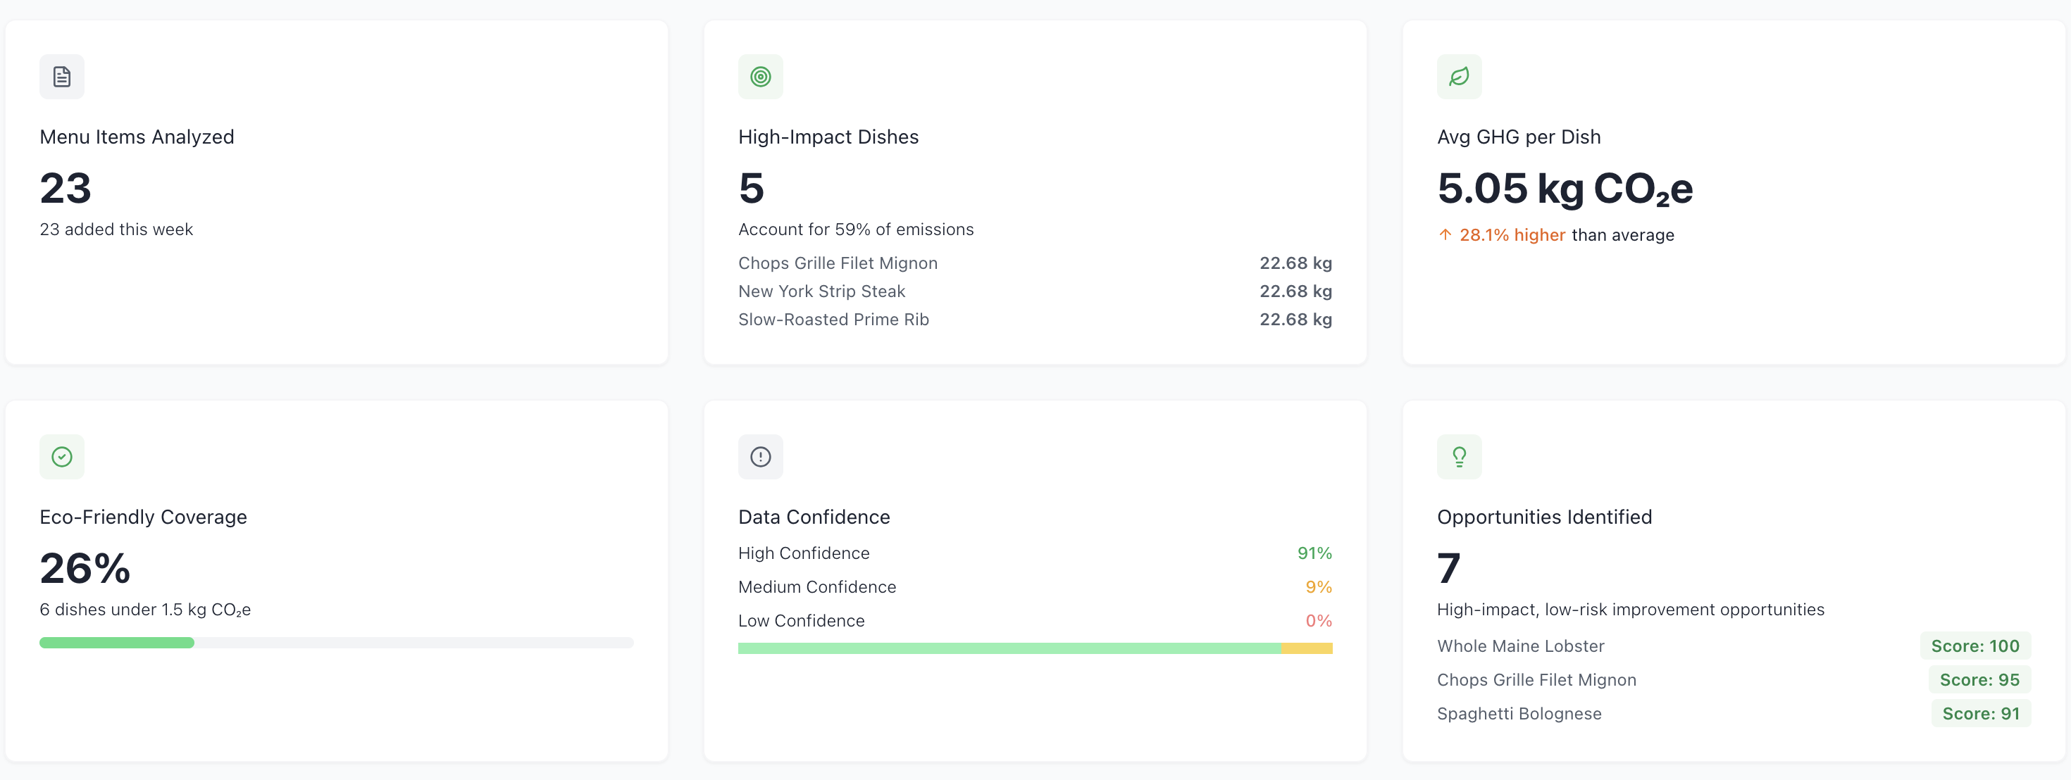Click the lightbulb icon on Opportunities Identified card

(1459, 456)
